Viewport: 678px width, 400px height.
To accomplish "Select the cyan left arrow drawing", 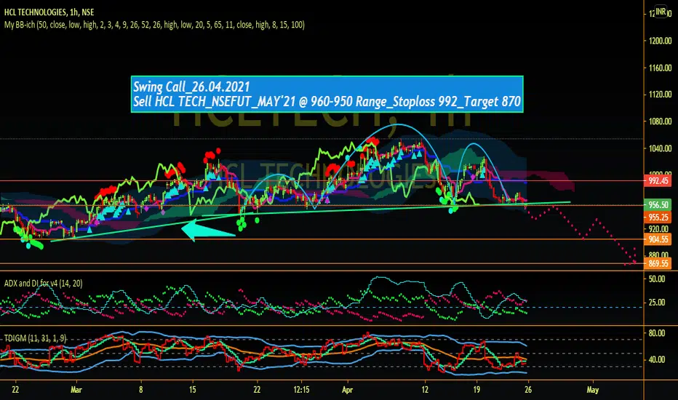I will coord(208,230).
